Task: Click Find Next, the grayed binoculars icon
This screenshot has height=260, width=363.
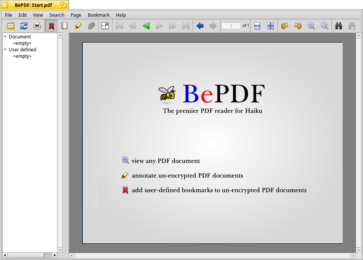Action: coord(352,26)
